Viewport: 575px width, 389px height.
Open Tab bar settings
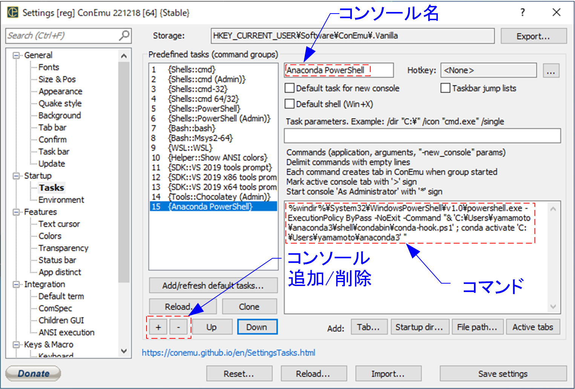[52, 127]
